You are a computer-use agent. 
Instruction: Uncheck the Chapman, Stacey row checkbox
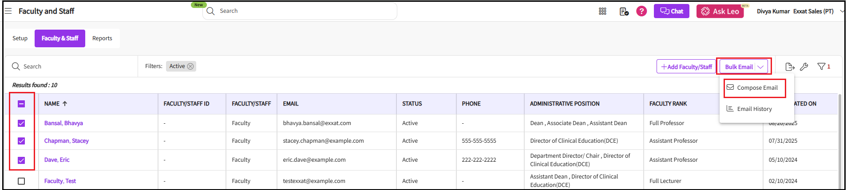(21, 141)
